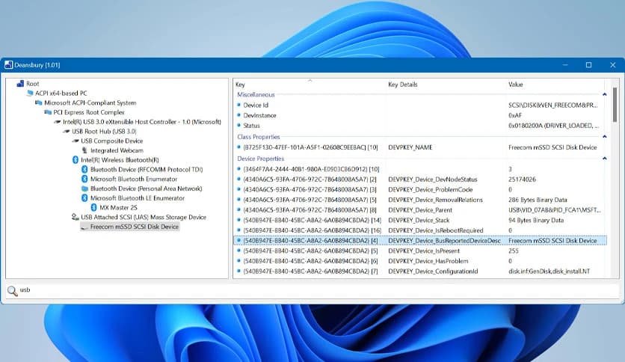This screenshot has height=362, width=625.
Task: Collapse the Class Properties group
Action: (604, 137)
